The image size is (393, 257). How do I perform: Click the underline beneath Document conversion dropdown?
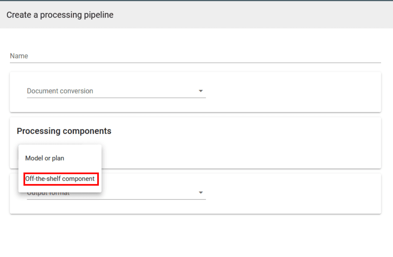tap(116, 98)
